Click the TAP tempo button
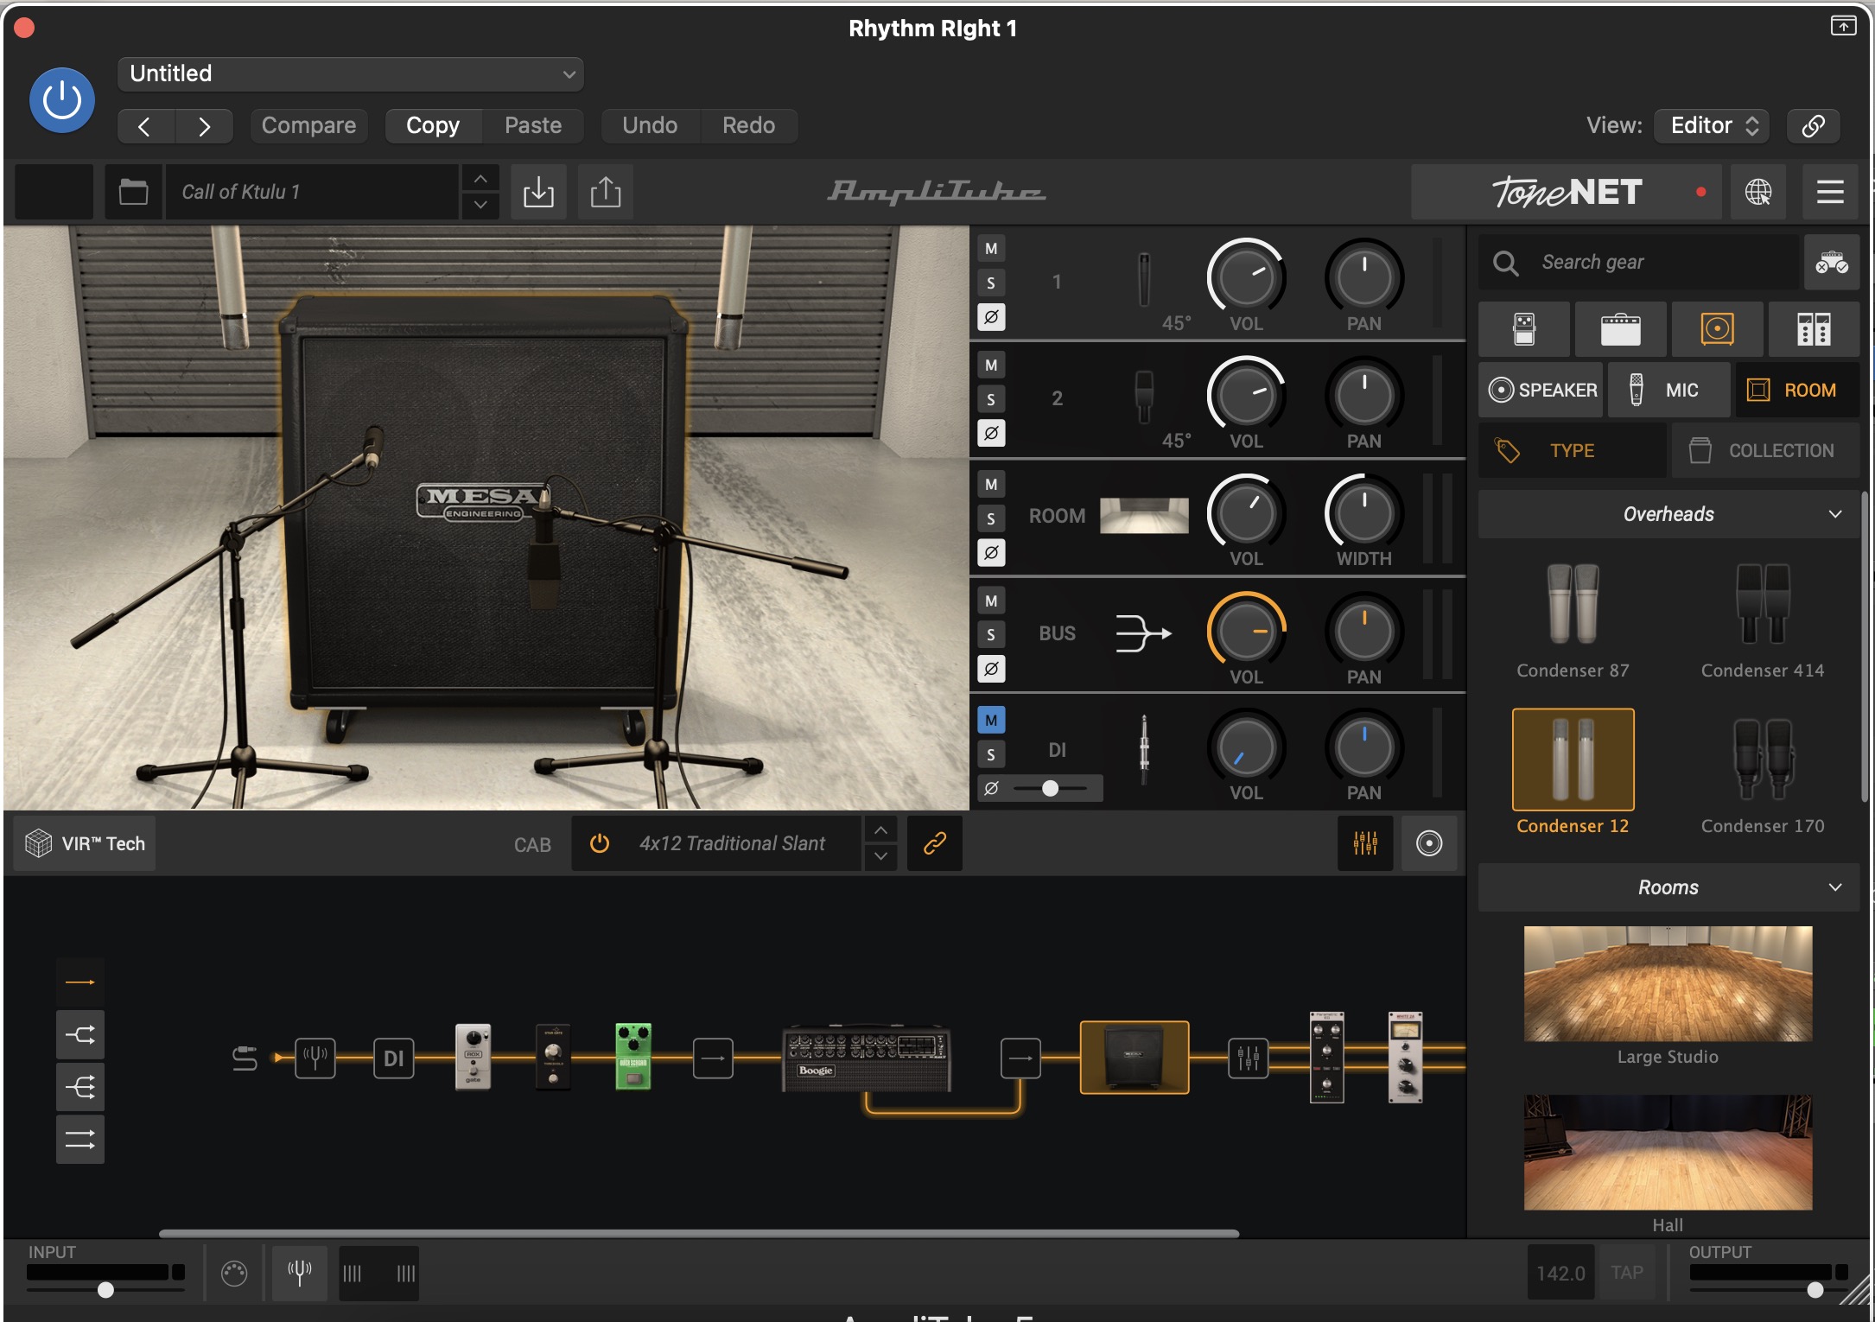 1627,1274
